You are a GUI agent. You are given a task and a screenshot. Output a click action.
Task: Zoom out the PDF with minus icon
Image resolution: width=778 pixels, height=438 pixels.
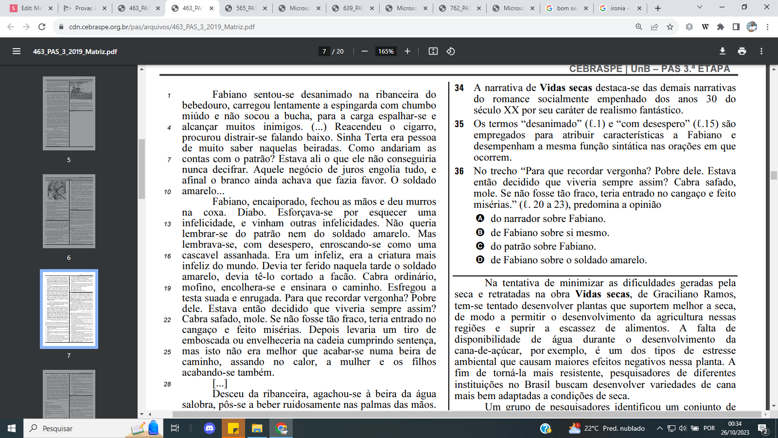coord(365,51)
